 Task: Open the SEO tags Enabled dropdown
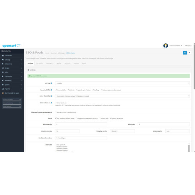pos(122,83)
